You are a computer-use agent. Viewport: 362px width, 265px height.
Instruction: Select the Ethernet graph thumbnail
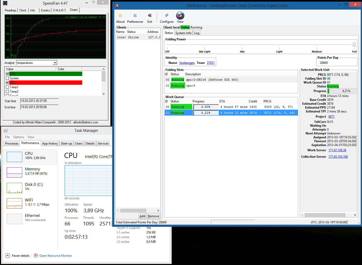(14, 219)
